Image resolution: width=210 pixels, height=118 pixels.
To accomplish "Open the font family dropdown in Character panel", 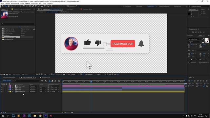I will [x=195, y=39].
